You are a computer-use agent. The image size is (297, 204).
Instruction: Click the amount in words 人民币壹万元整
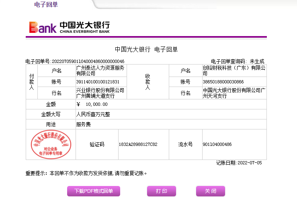coord(93,114)
